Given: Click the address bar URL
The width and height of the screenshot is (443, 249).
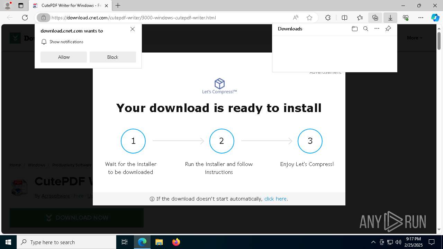Looking at the screenshot, I should pos(134,18).
